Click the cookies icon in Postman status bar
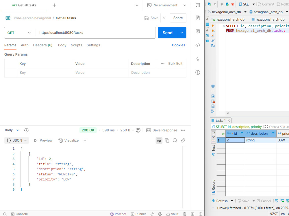 [x=160, y=214]
